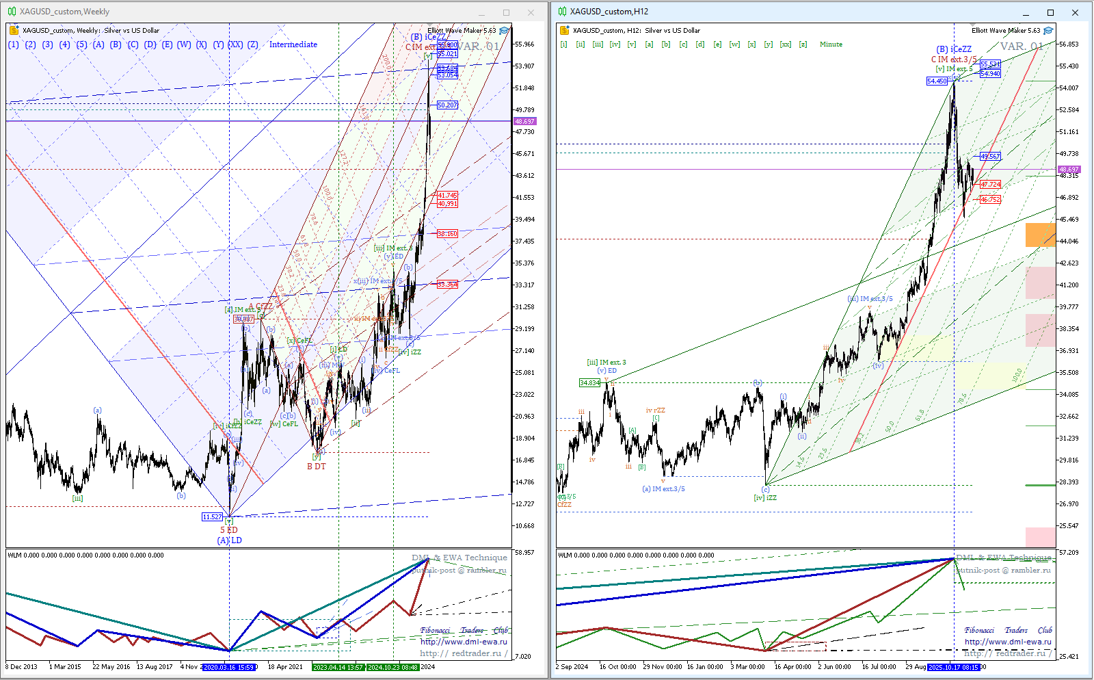Select the (A) wave label in Weekly chart
The height and width of the screenshot is (680, 1094).
98,44
